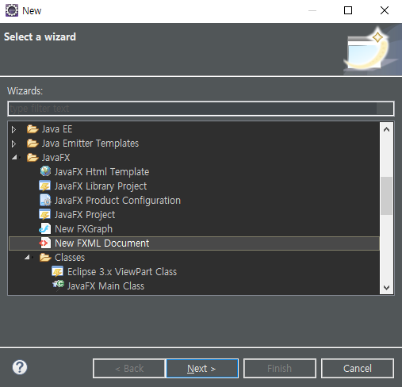
Task: Select the Classes folder label
Action: click(x=70, y=258)
